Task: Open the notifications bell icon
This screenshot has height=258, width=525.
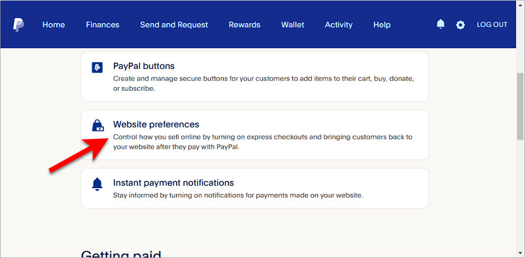Action: [x=441, y=24]
